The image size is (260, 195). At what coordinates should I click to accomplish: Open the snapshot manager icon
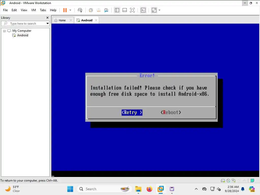click(106, 10)
